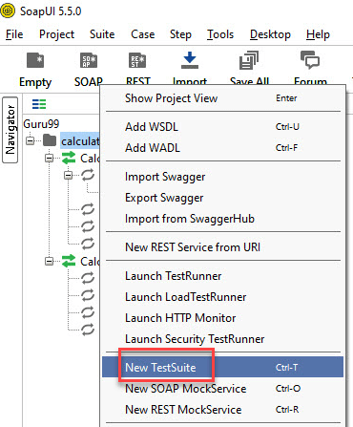
Task: Collapse the first Calc interface node
Action: [49, 158]
